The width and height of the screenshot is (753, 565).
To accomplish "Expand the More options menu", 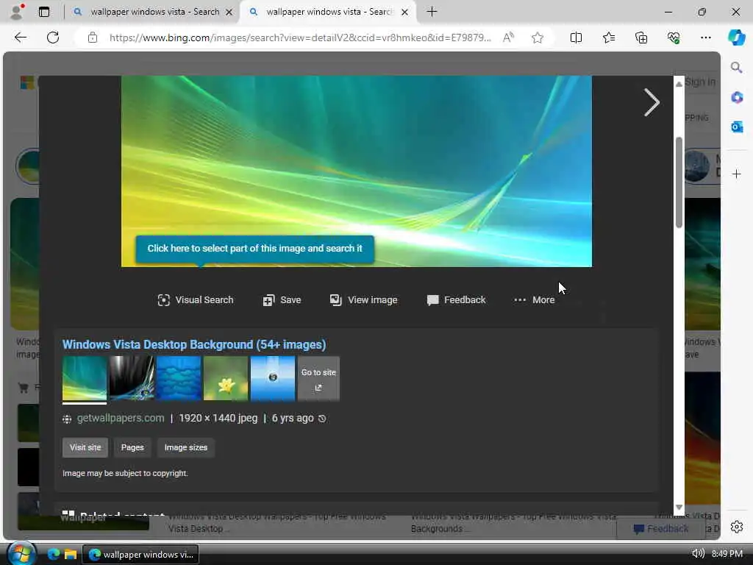I will (x=534, y=300).
